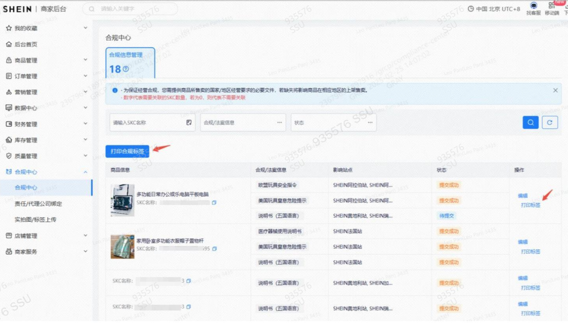Open the customer service robot icon

click(534, 6)
